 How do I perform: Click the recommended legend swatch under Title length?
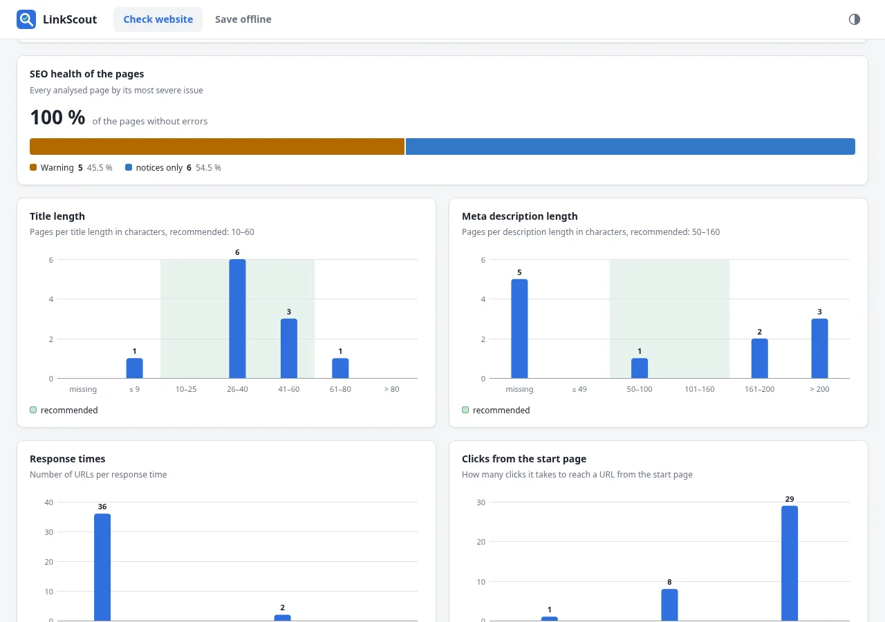[33, 410]
